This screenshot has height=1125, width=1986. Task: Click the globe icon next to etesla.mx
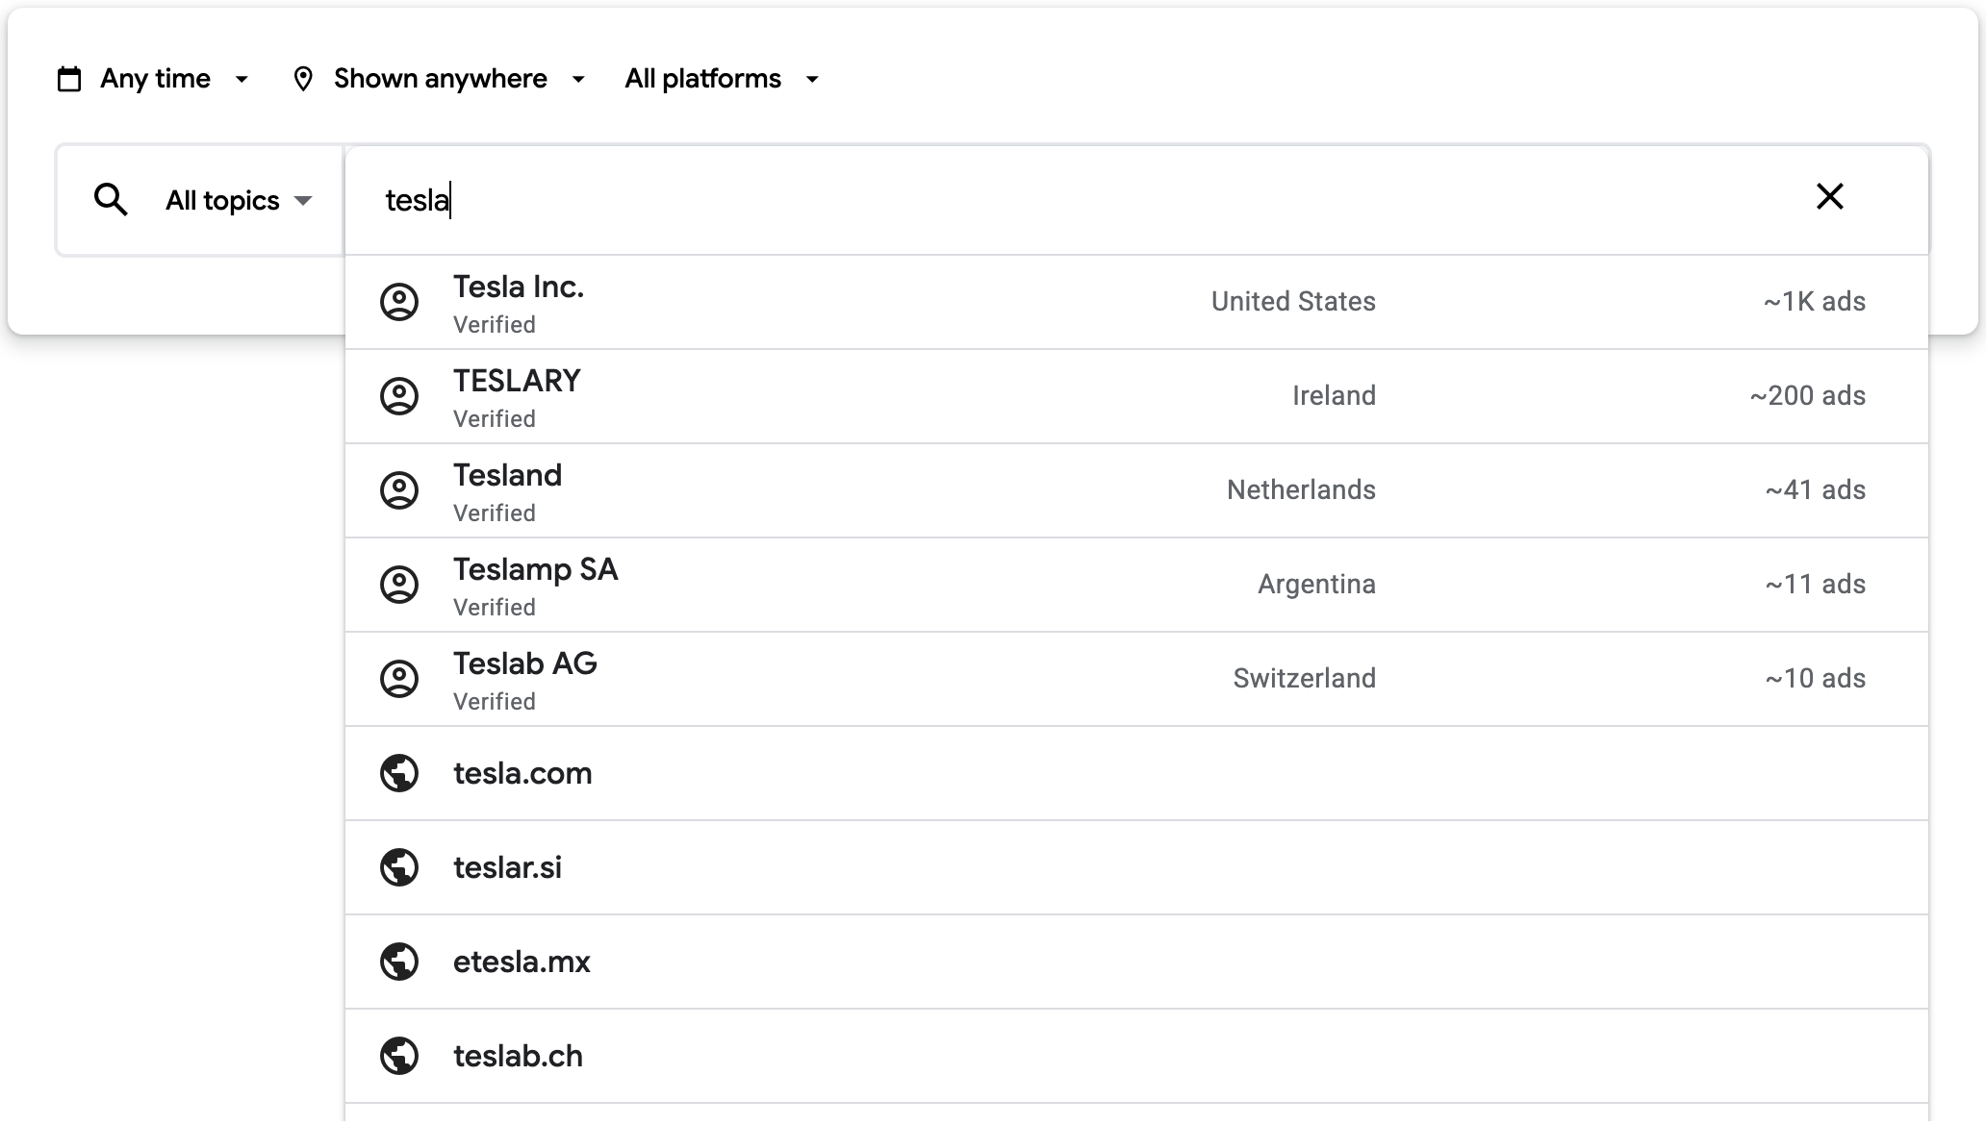point(399,962)
